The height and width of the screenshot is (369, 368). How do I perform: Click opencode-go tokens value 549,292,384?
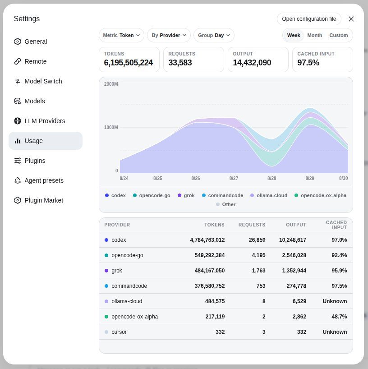(209, 255)
